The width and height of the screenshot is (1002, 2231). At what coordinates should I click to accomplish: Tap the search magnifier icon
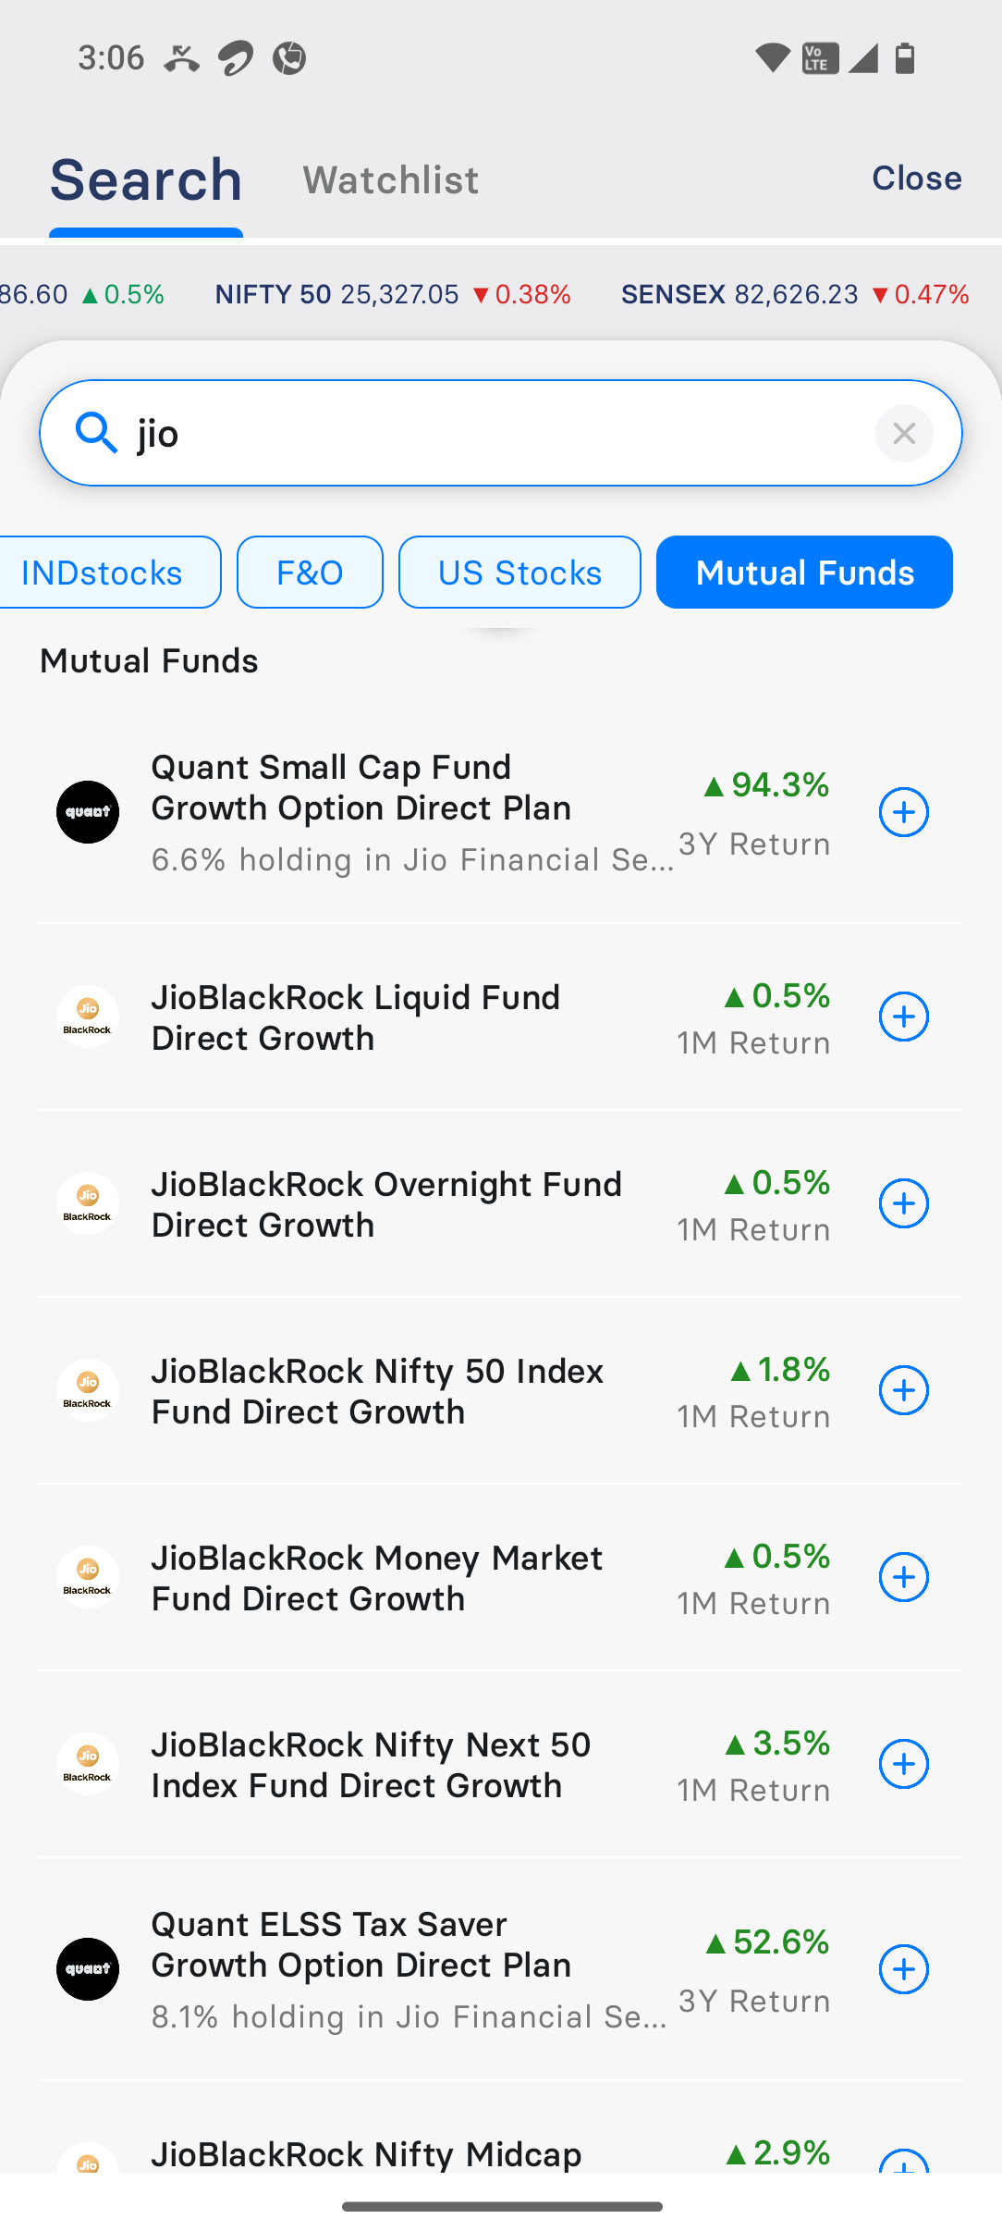96,433
